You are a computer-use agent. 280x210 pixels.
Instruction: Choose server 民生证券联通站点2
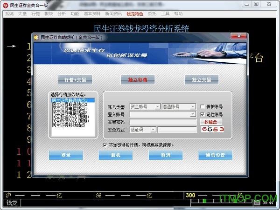point(73,105)
